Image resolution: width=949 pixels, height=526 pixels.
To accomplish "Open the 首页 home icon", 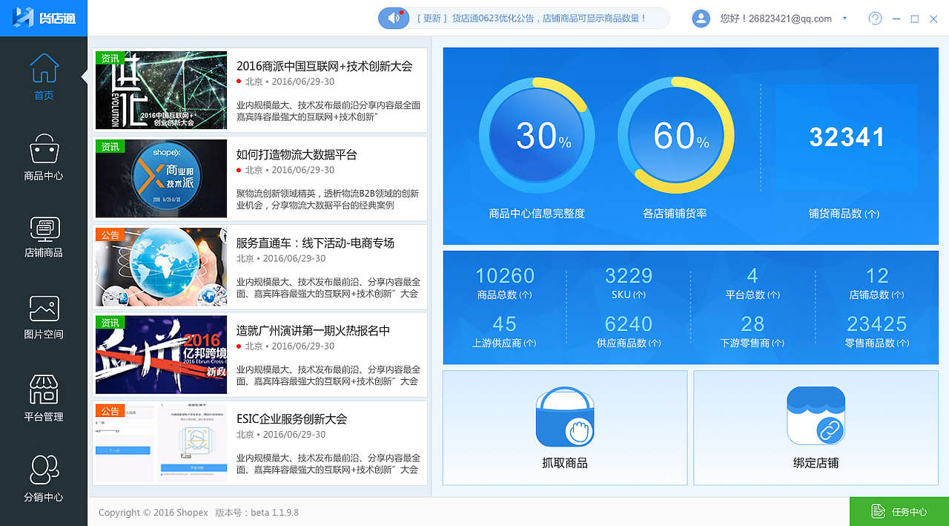I will pyautogui.click(x=44, y=68).
